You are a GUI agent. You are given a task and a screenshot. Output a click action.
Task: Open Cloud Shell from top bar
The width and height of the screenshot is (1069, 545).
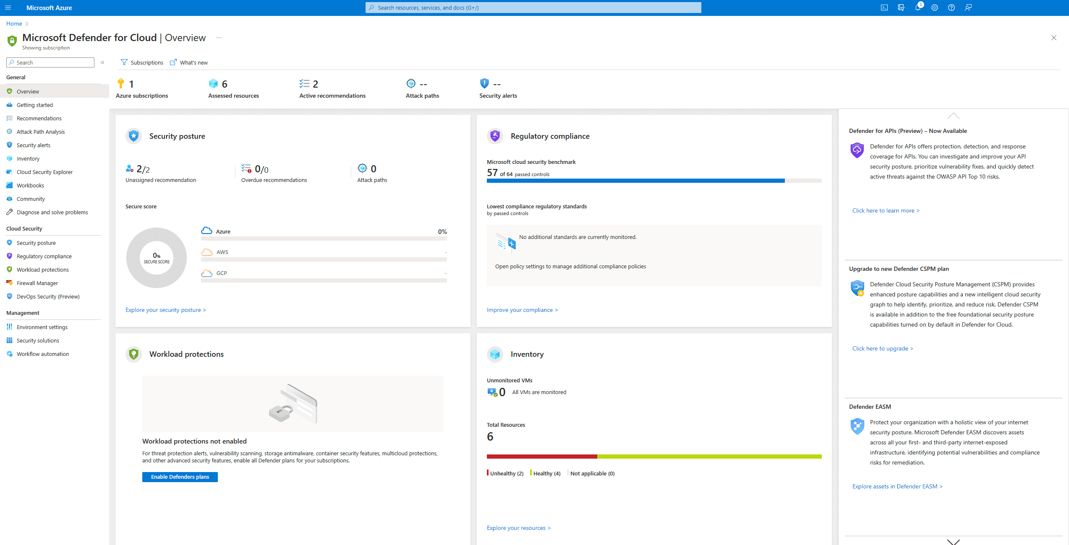tap(884, 8)
